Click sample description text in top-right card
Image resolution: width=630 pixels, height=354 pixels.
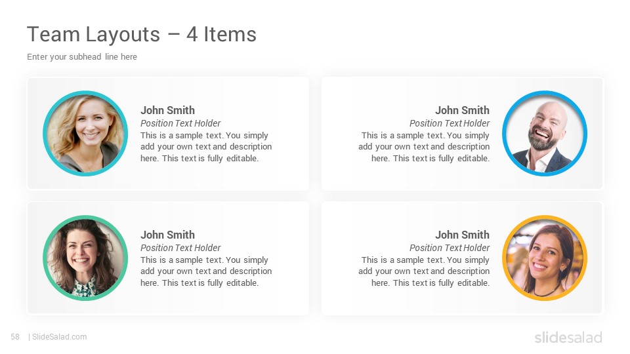coord(424,147)
